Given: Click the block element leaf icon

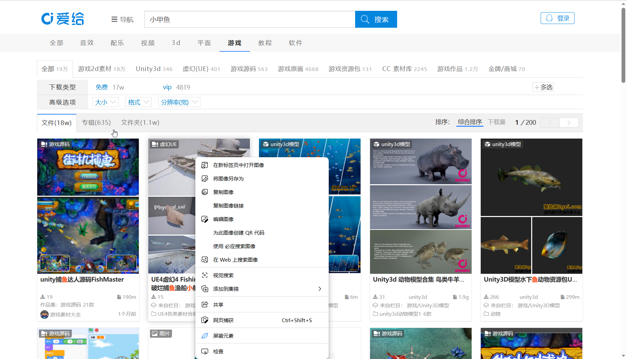Looking at the screenshot, I should 204,336.
